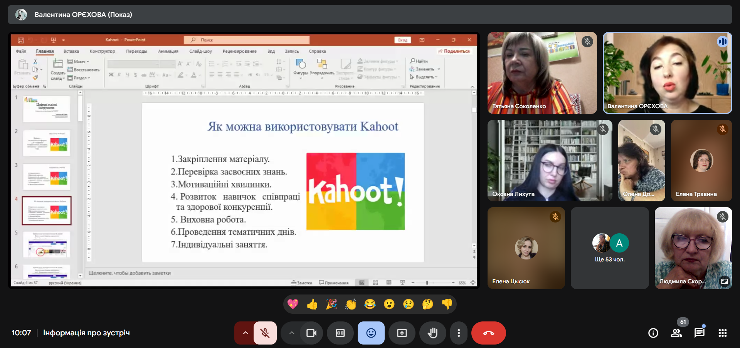Fit slide to current window
The width and height of the screenshot is (740, 348).
coord(473,283)
